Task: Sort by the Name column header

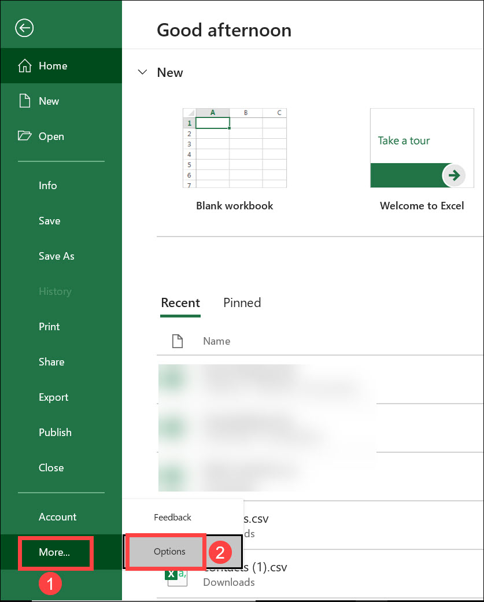Action: (216, 341)
